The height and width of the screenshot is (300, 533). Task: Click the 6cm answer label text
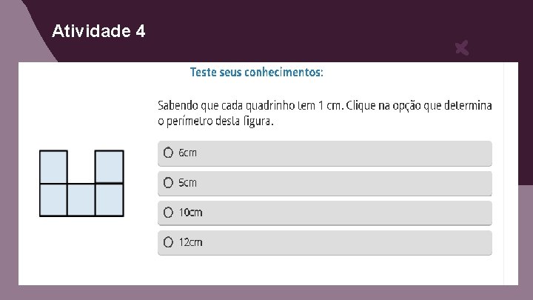pyautogui.click(x=188, y=153)
